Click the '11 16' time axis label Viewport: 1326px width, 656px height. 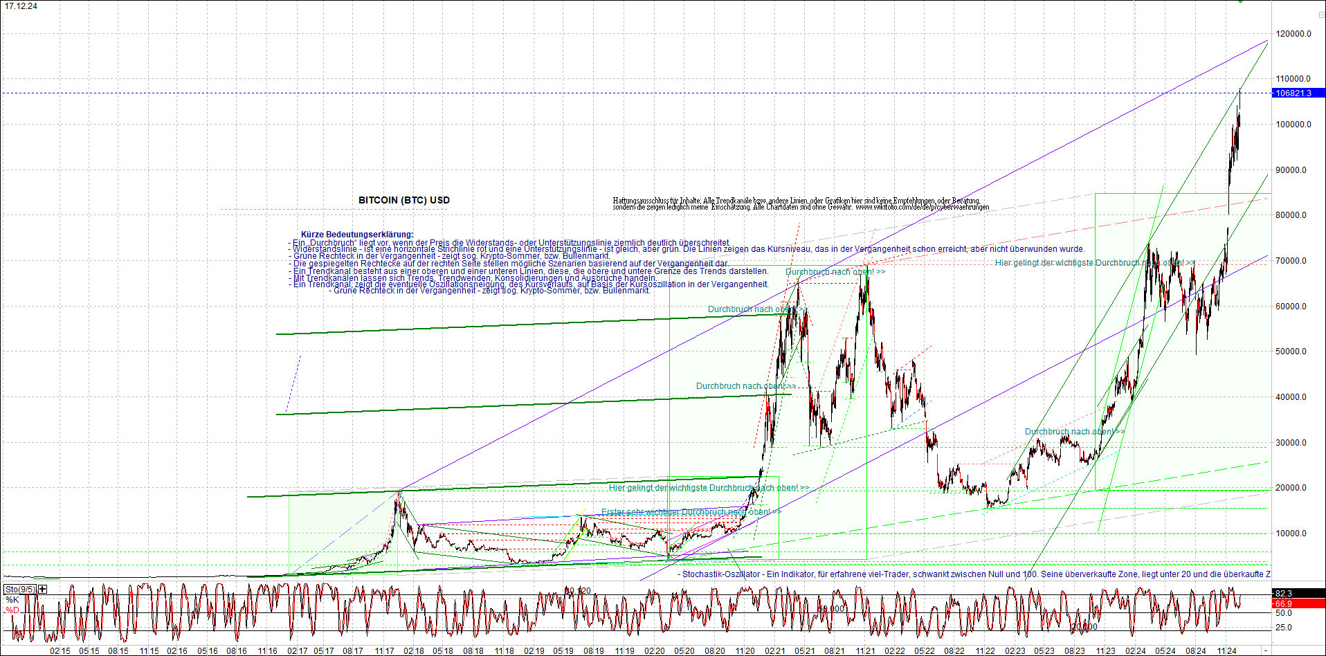point(268,651)
